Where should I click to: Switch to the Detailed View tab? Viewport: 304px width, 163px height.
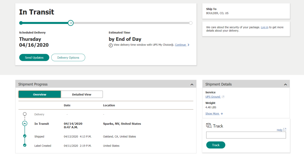(81, 95)
